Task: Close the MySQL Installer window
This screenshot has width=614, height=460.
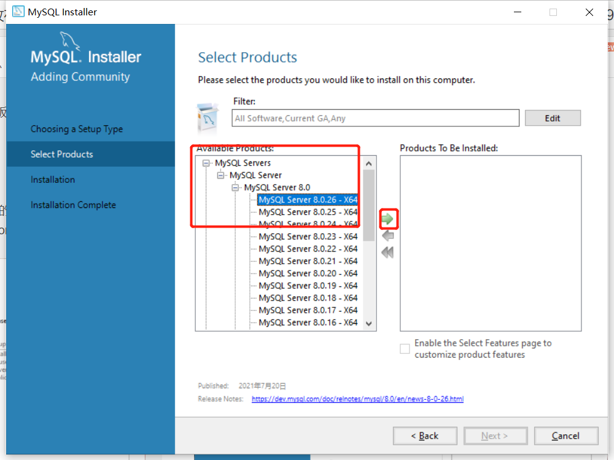Action: pos(589,12)
